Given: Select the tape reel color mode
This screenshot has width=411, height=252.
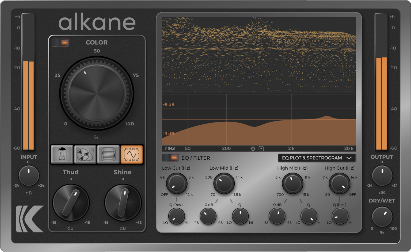Looking at the screenshot, I should [x=85, y=154].
